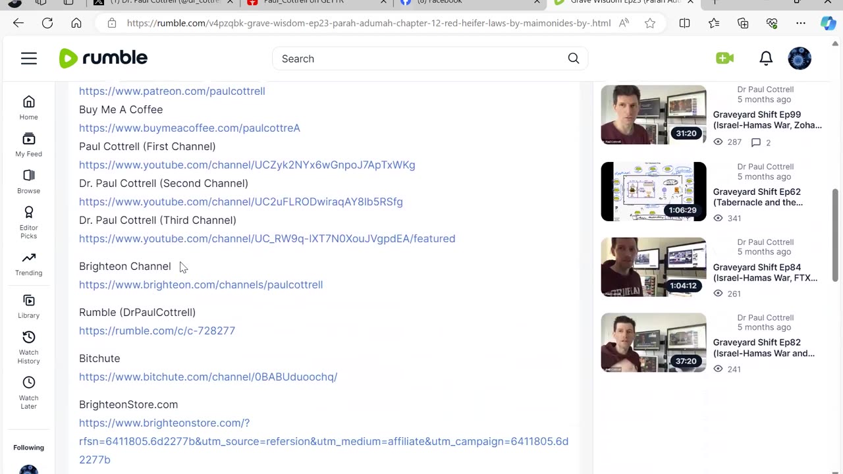
Task: Open Graveyard Shift Ep62 video thumbnail
Action: click(x=653, y=192)
